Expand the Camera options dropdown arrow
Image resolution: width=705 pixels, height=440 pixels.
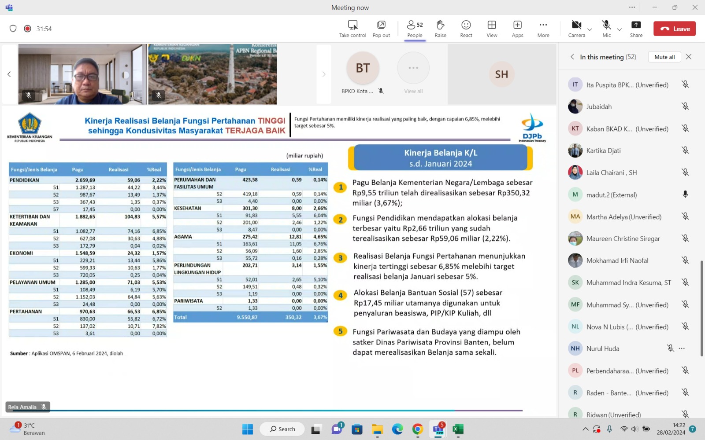(590, 30)
